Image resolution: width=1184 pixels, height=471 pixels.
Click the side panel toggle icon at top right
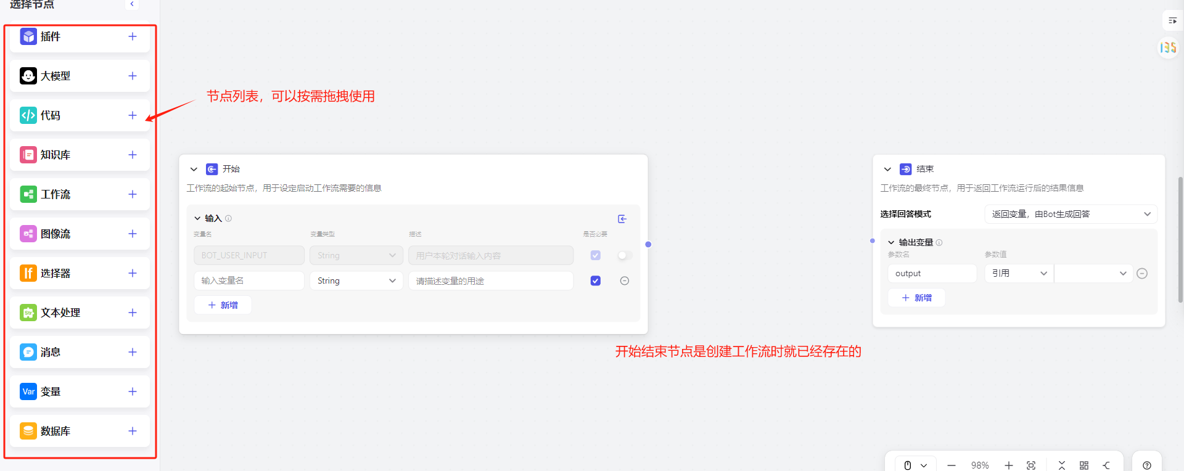[1172, 20]
